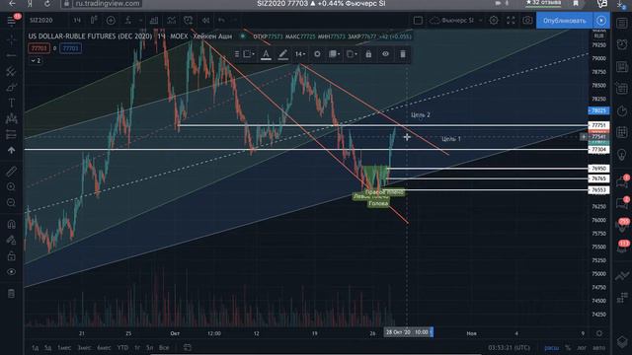Toggle magnet mode
The width and height of the screenshot is (632, 355).
click(x=11, y=224)
